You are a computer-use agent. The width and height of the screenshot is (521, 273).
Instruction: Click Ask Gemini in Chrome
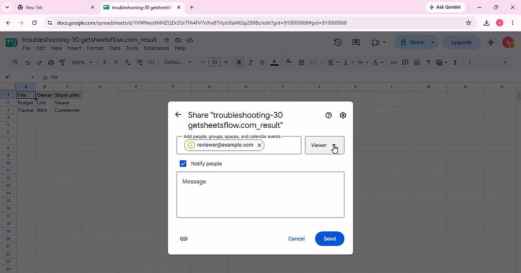point(445,7)
